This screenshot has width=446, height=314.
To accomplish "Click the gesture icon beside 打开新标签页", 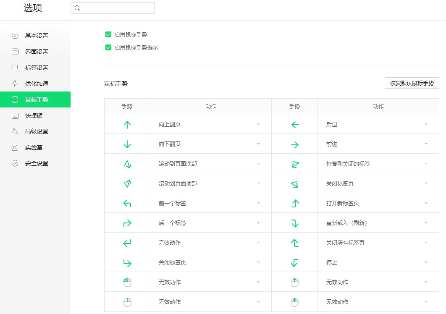I will pos(295,203).
